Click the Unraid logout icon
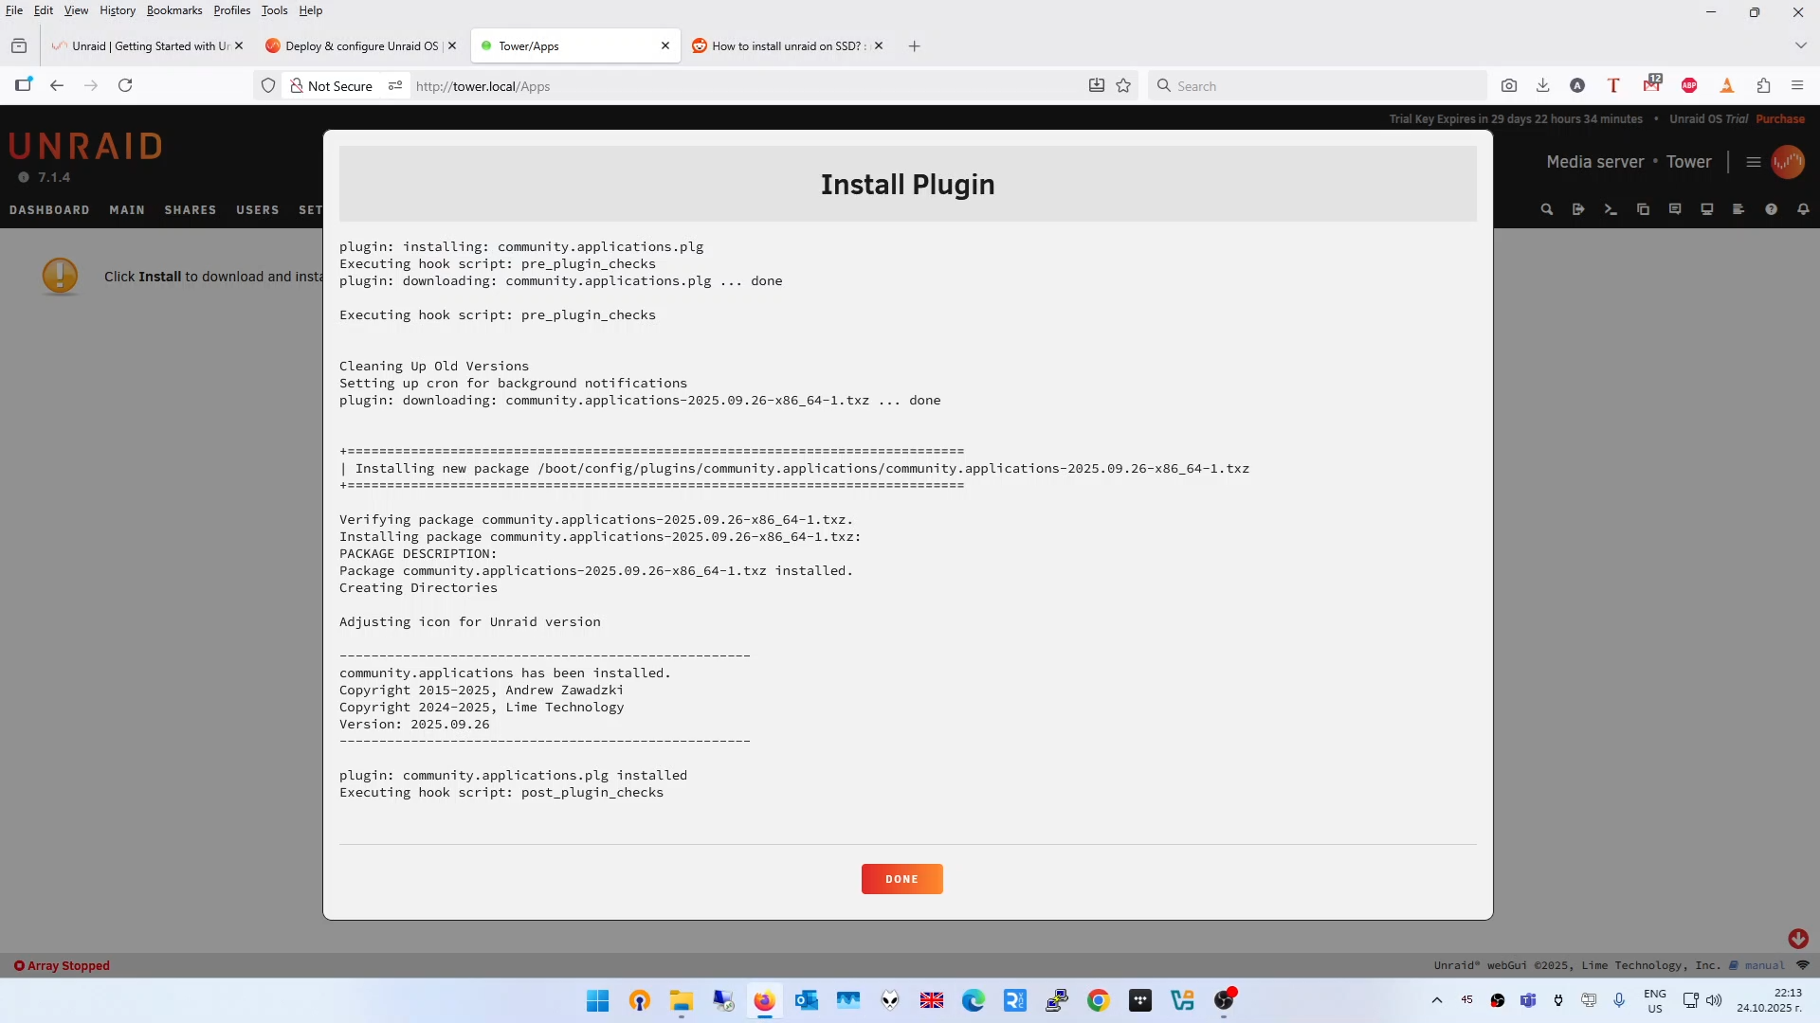Image resolution: width=1820 pixels, height=1023 pixels. (1578, 209)
